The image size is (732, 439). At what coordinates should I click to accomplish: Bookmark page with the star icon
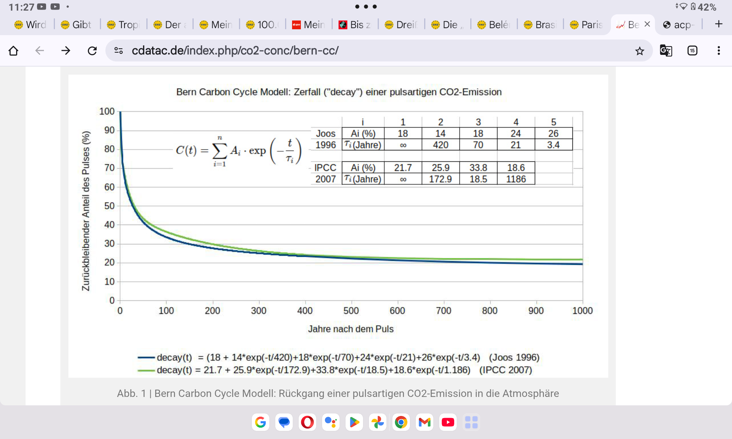639,51
